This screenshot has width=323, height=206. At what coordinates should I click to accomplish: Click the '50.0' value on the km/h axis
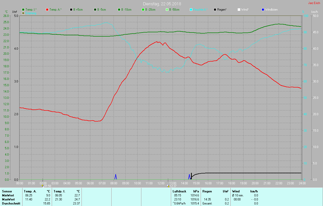(315, 16)
